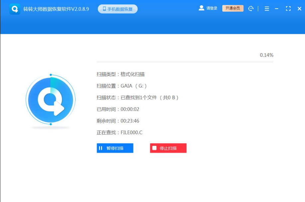Click the 0.14% progress value
305x202 pixels.
[x=266, y=55]
